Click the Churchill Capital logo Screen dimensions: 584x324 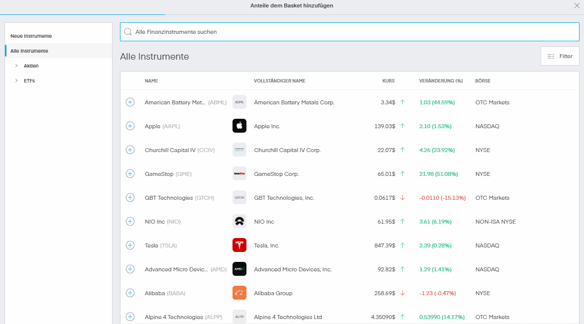(x=239, y=150)
